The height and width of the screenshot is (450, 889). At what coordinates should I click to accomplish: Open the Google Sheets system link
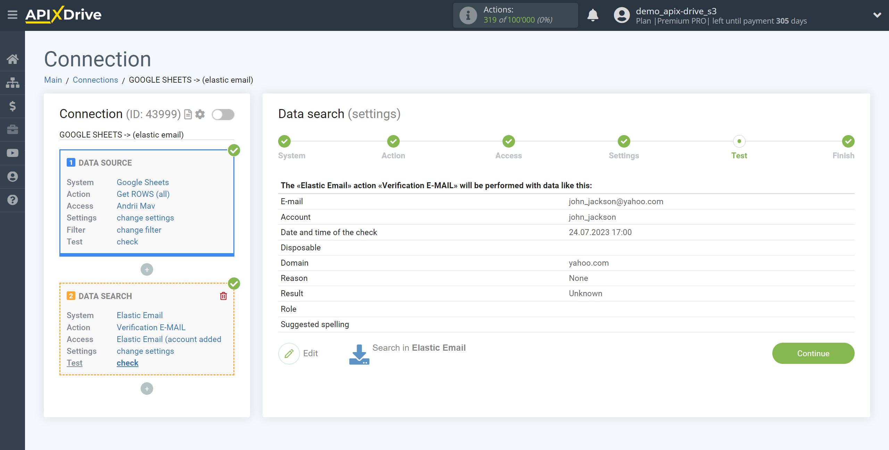(143, 182)
